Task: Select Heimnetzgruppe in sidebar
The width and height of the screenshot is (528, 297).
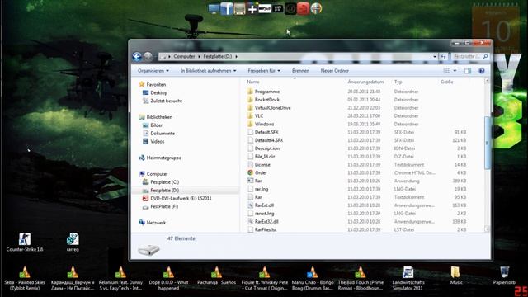Action: coord(163,158)
